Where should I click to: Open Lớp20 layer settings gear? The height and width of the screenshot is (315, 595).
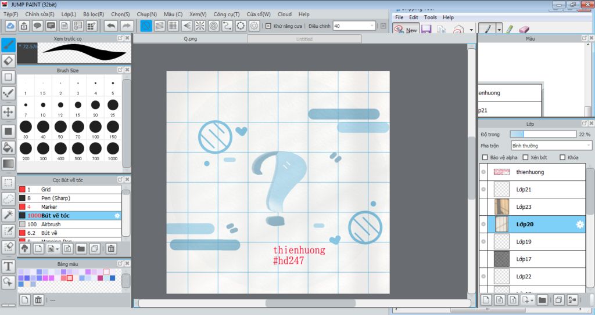pyautogui.click(x=580, y=225)
